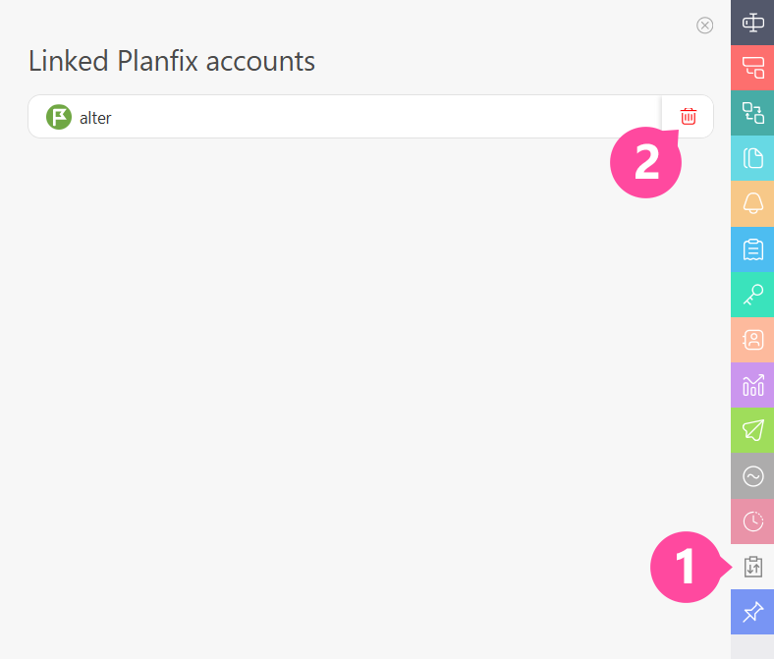This screenshot has height=659, width=774.
Task: Open the red form-layout sidebar icon
Action: tap(752, 68)
